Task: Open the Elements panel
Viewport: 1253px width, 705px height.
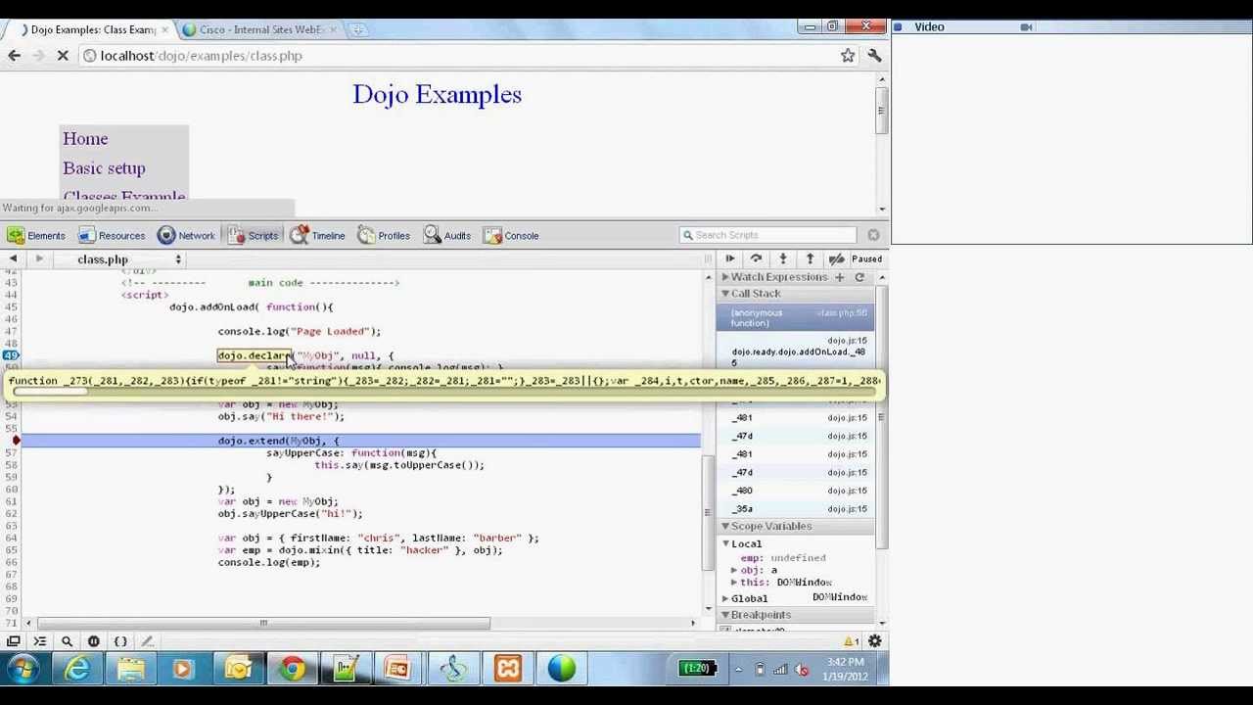Action: 36,235
